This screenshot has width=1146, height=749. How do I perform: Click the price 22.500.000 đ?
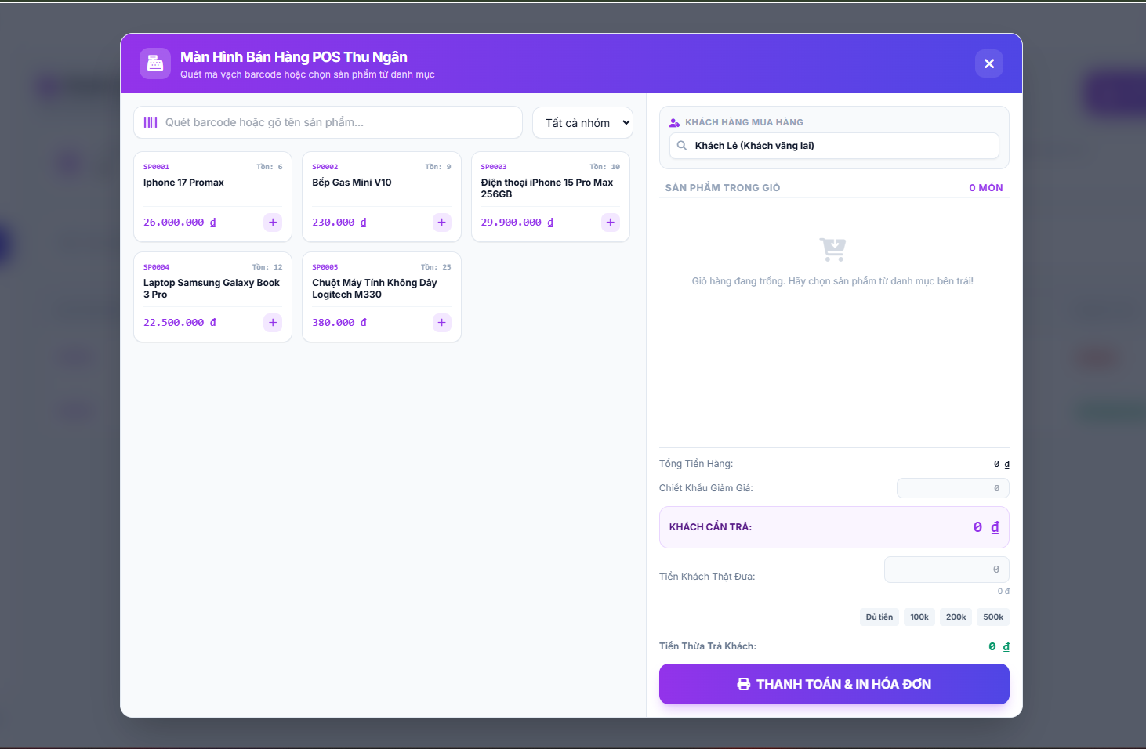pyautogui.click(x=180, y=323)
